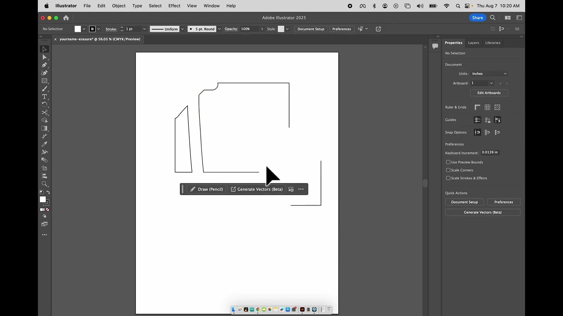Open fill color dropdown arrow
The width and height of the screenshot is (563, 316).
tap(84, 29)
